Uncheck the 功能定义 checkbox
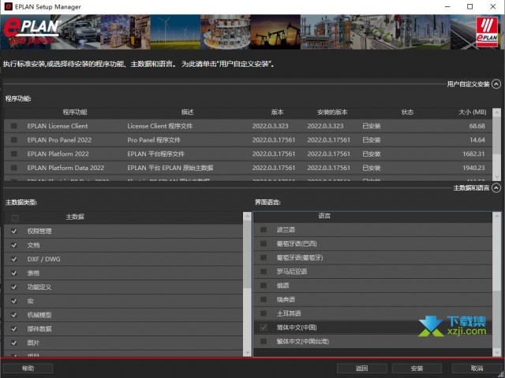Screen dimensions: 505x378 [14, 287]
